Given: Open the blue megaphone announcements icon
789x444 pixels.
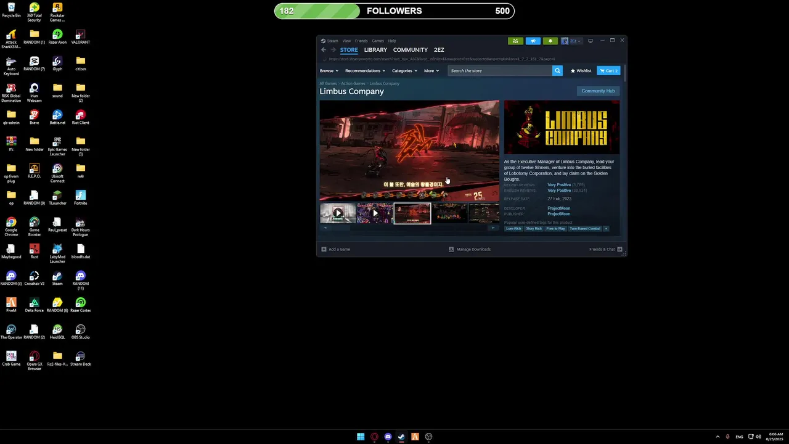Looking at the screenshot, I should pos(533,41).
